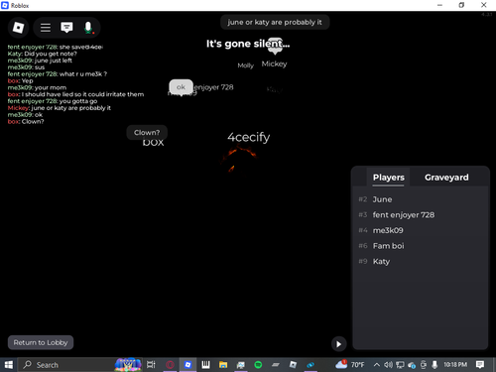Switch to the Graveyard tab

pyautogui.click(x=446, y=178)
